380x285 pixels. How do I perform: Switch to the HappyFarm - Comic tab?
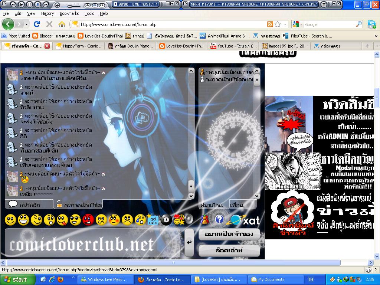(79, 46)
